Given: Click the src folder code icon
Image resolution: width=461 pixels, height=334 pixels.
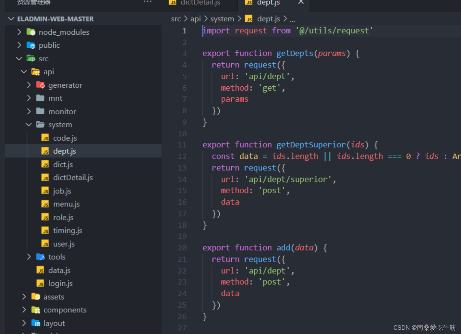Looking at the screenshot, I should point(31,59).
